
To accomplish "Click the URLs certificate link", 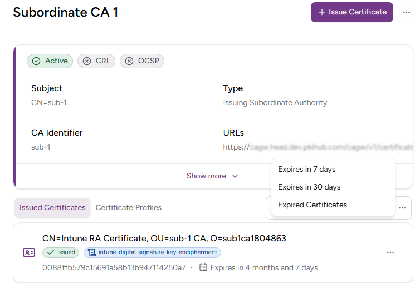I will (x=318, y=147).
